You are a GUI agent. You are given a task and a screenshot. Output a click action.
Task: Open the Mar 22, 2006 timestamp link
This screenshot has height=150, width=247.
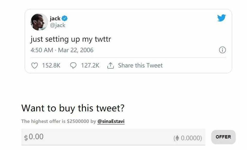click(76, 50)
